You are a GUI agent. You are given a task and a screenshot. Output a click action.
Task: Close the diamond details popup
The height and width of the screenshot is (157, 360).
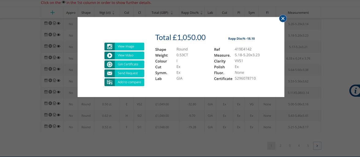(x=283, y=19)
